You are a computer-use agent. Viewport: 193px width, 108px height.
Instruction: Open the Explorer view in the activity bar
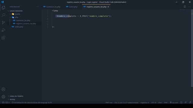coord(3,7)
